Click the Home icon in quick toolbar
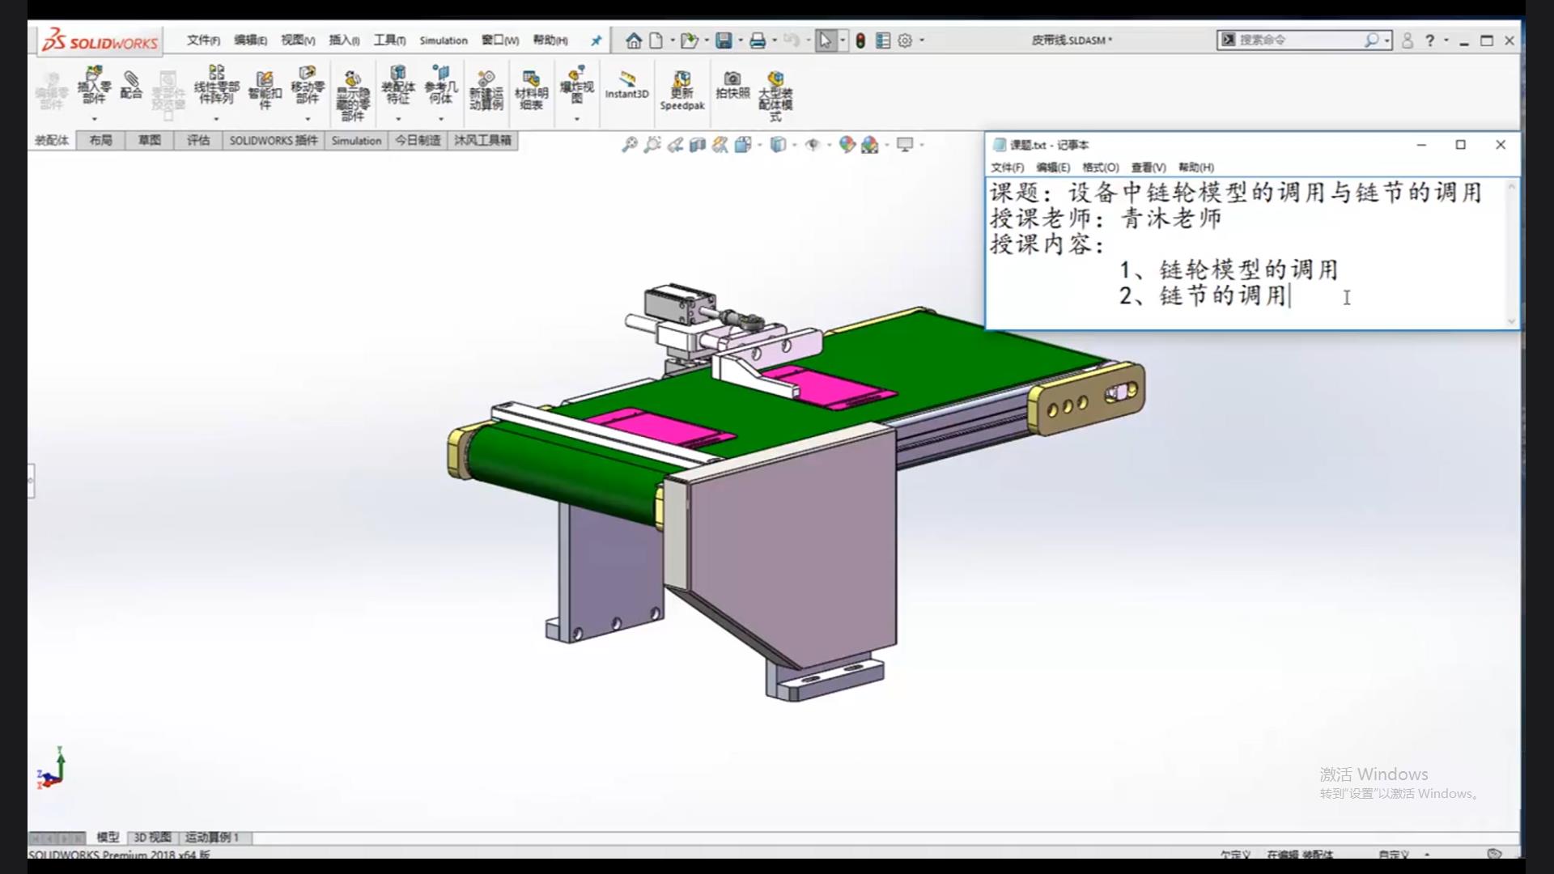Viewport: 1554px width, 874px height. 634,40
